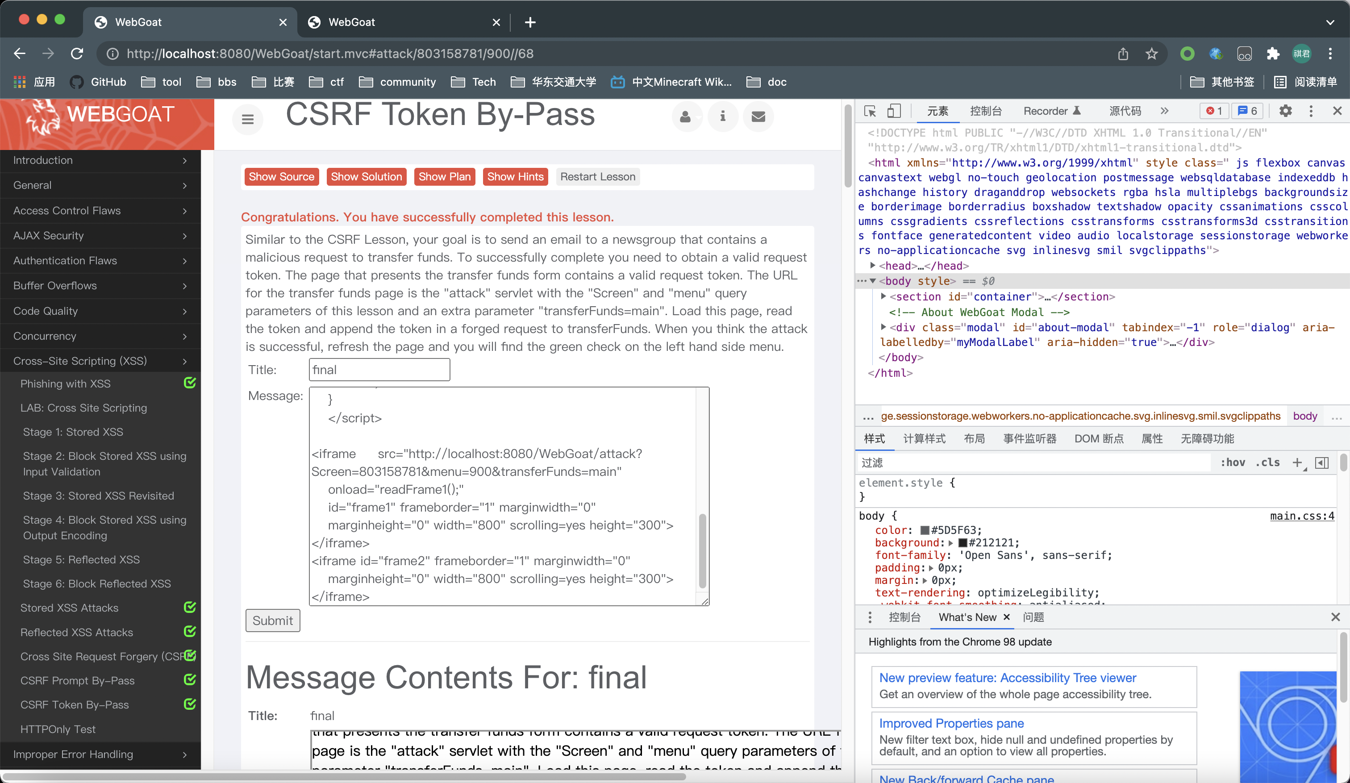The width and height of the screenshot is (1350, 783).
Task: Click the green circle extension icon
Action: point(1187,54)
